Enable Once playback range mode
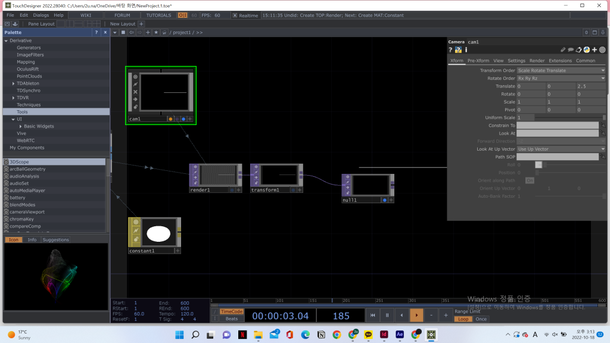This screenshot has height=343, width=610. (x=481, y=319)
